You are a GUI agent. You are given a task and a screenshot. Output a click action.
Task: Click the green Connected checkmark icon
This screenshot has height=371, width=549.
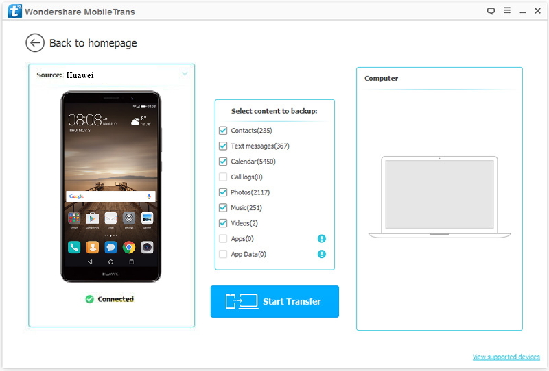[90, 299]
